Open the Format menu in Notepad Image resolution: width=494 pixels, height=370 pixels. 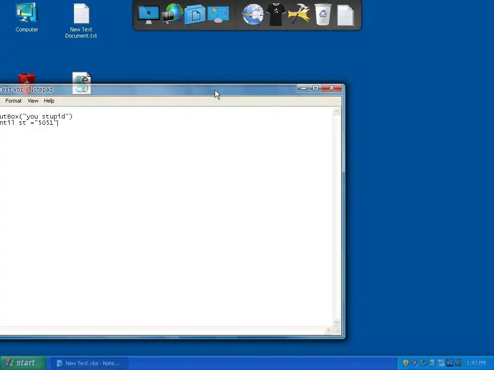pos(14,101)
